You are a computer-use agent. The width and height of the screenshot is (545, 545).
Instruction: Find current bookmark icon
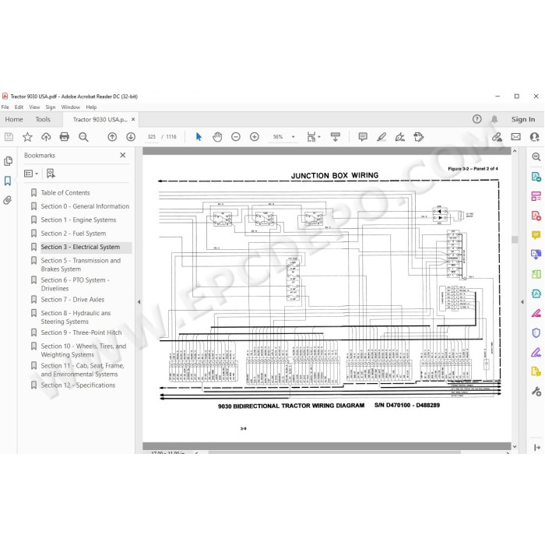tap(51, 174)
